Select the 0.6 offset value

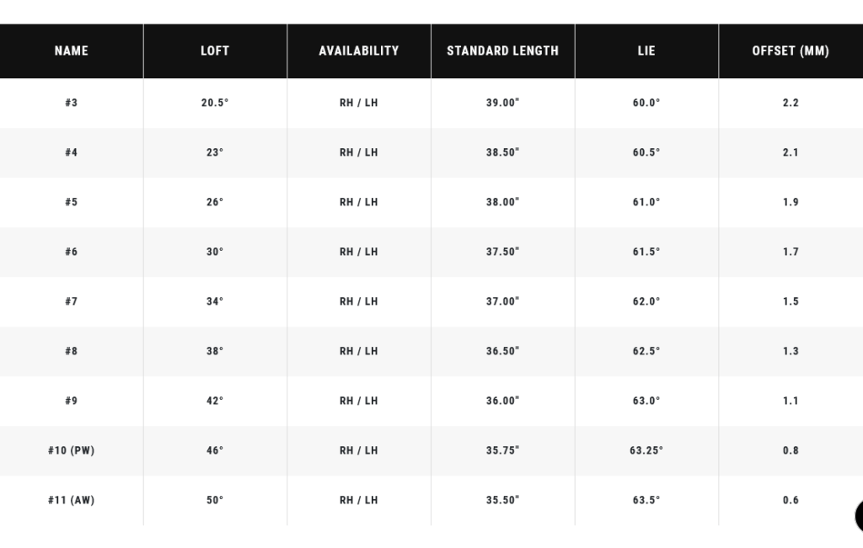(x=791, y=500)
